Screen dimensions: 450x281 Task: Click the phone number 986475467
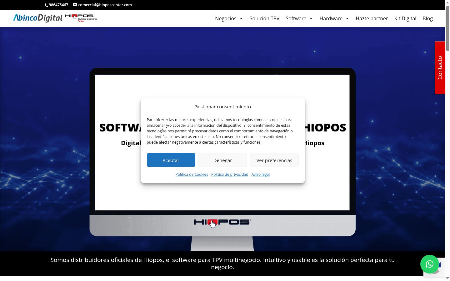tap(58, 5)
